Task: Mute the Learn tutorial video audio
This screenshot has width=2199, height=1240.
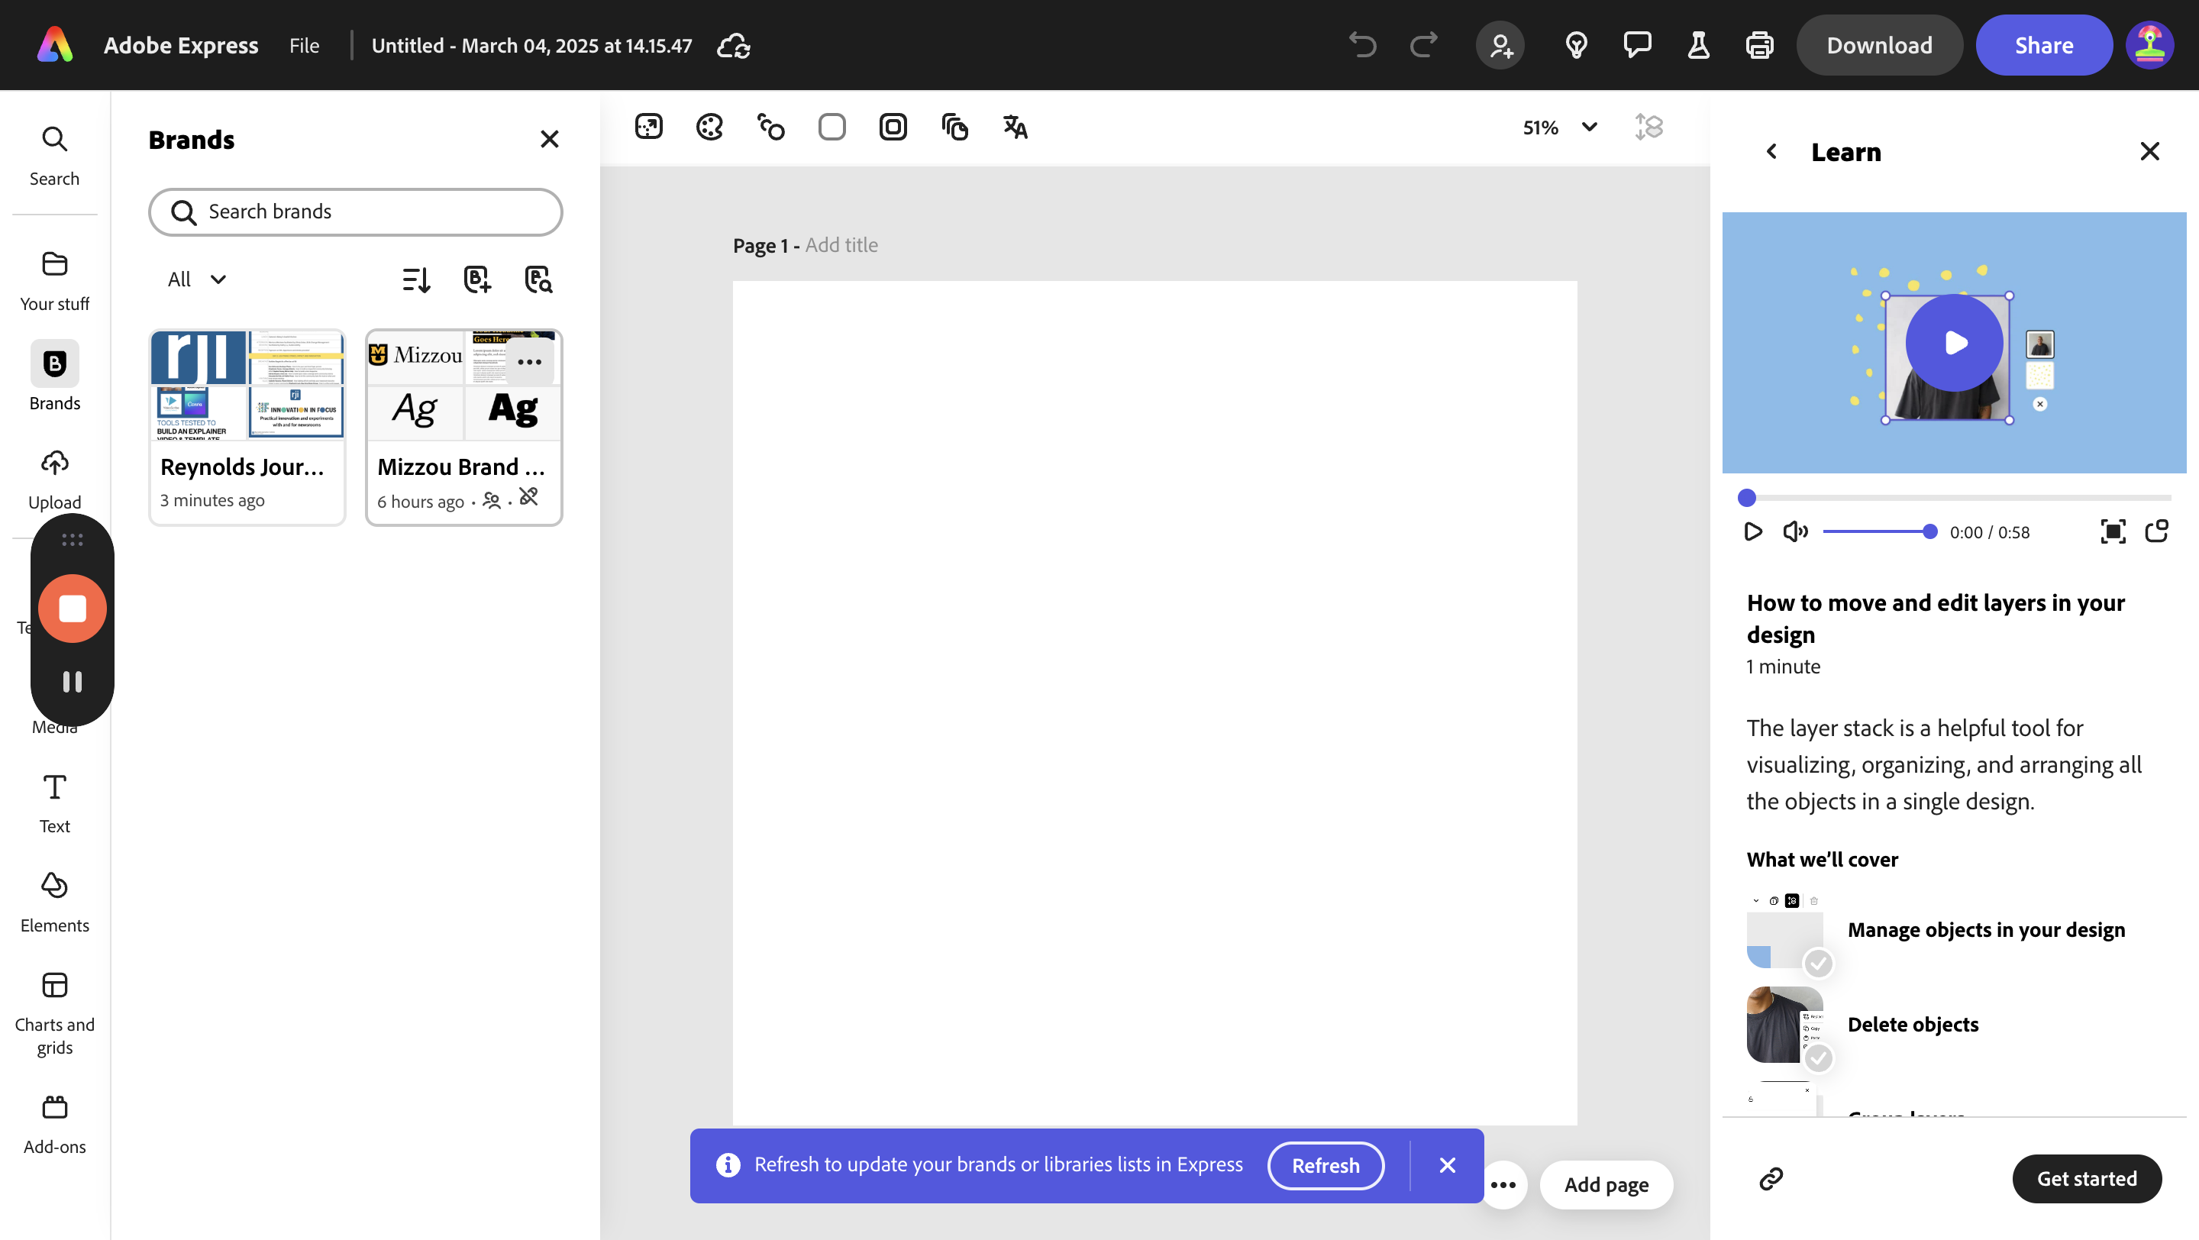Action: click(1794, 531)
